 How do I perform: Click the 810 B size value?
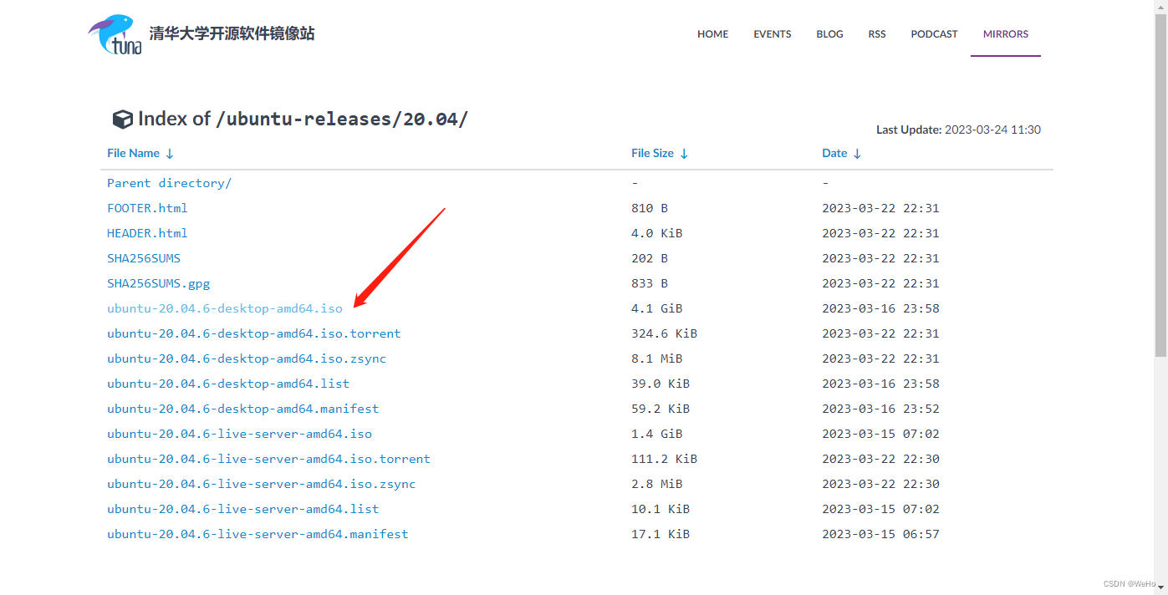coord(650,208)
